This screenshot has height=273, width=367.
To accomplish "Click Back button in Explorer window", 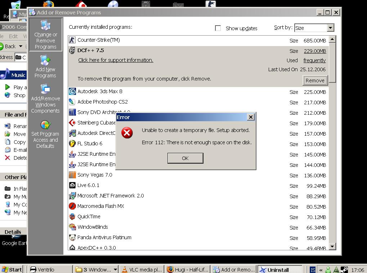I will click(8, 46).
